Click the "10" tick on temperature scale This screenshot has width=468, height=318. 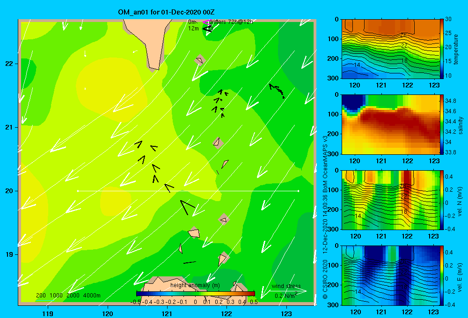point(448,75)
